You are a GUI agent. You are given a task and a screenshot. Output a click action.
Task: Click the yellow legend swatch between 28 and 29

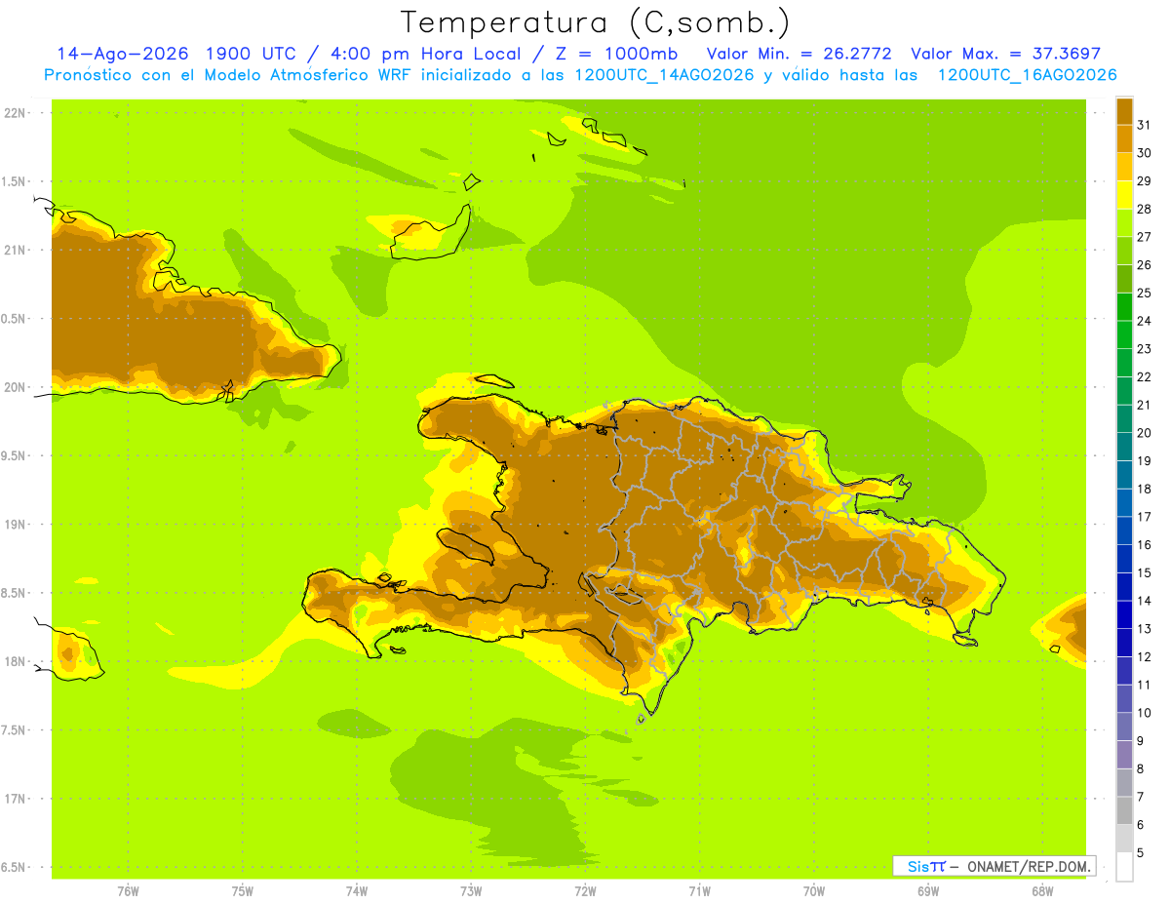click(x=1124, y=195)
